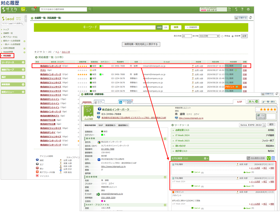
Task: Toggle the OR search mode
Action: point(166,27)
